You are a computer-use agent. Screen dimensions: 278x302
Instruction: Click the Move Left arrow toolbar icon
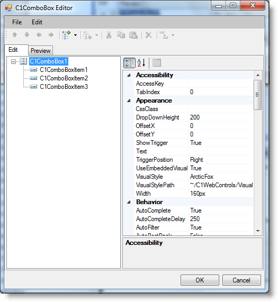(x=39, y=35)
